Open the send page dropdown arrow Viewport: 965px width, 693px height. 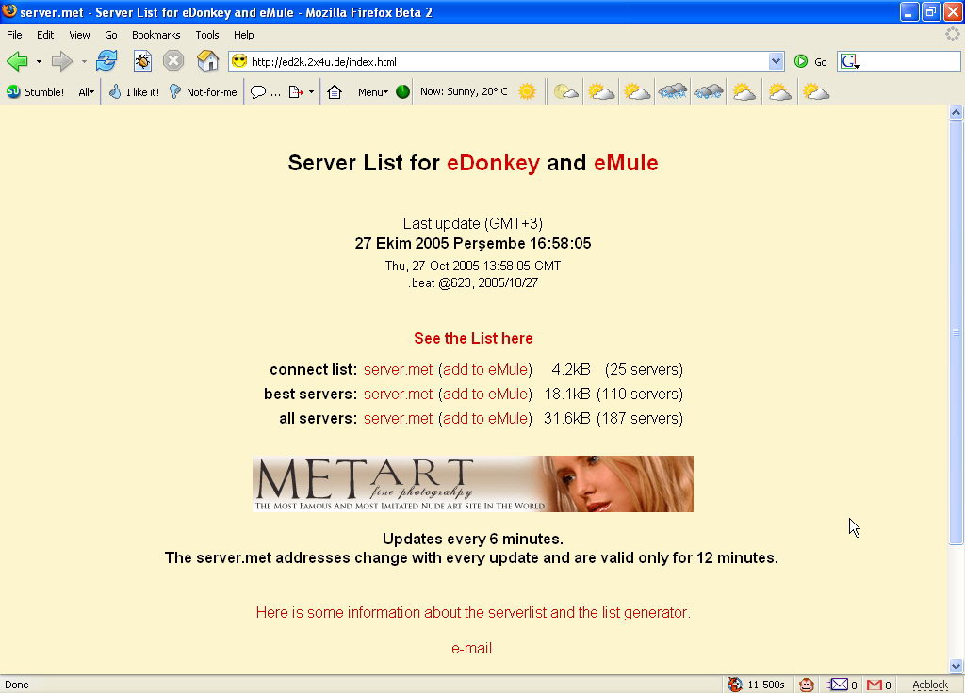click(311, 92)
